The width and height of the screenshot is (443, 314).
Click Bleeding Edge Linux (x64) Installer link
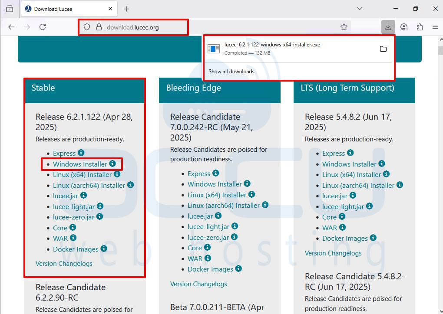tap(217, 195)
